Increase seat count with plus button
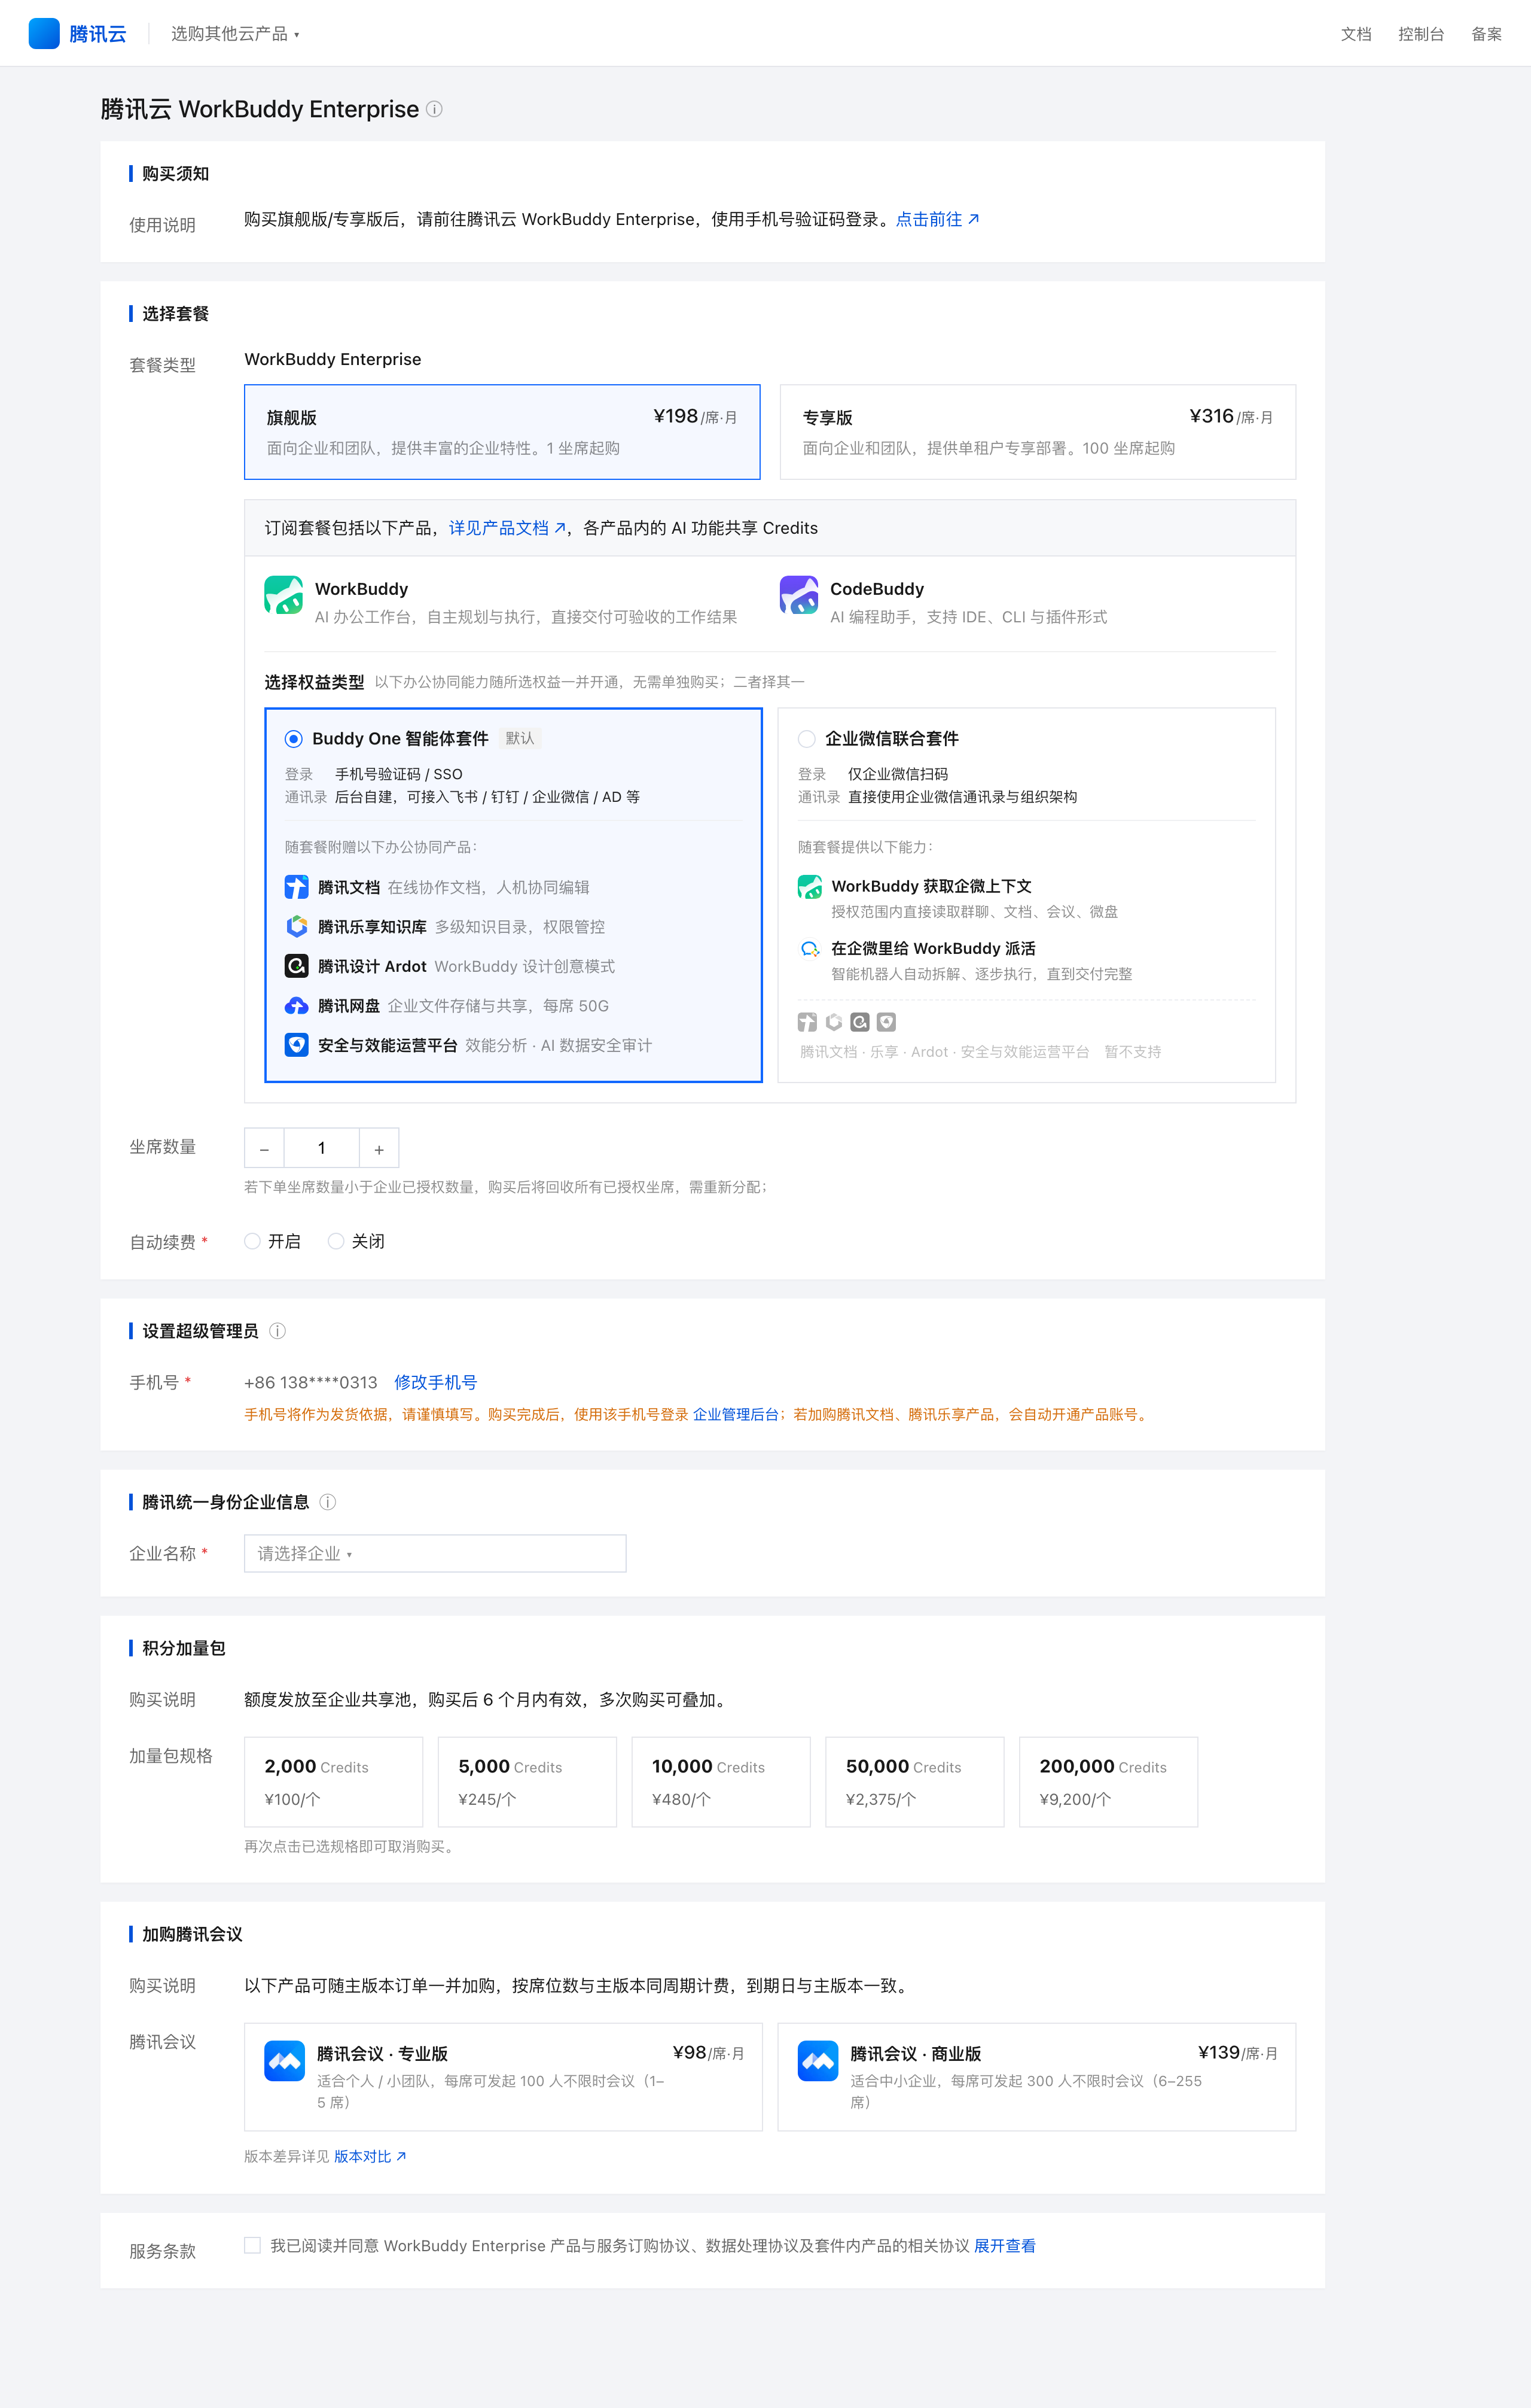Image resolution: width=1531 pixels, height=2408 pixels. pos(379,1148)
